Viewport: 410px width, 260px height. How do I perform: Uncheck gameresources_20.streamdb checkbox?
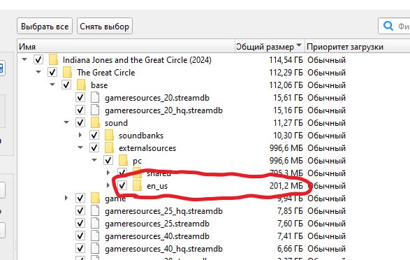pos(80,97)
